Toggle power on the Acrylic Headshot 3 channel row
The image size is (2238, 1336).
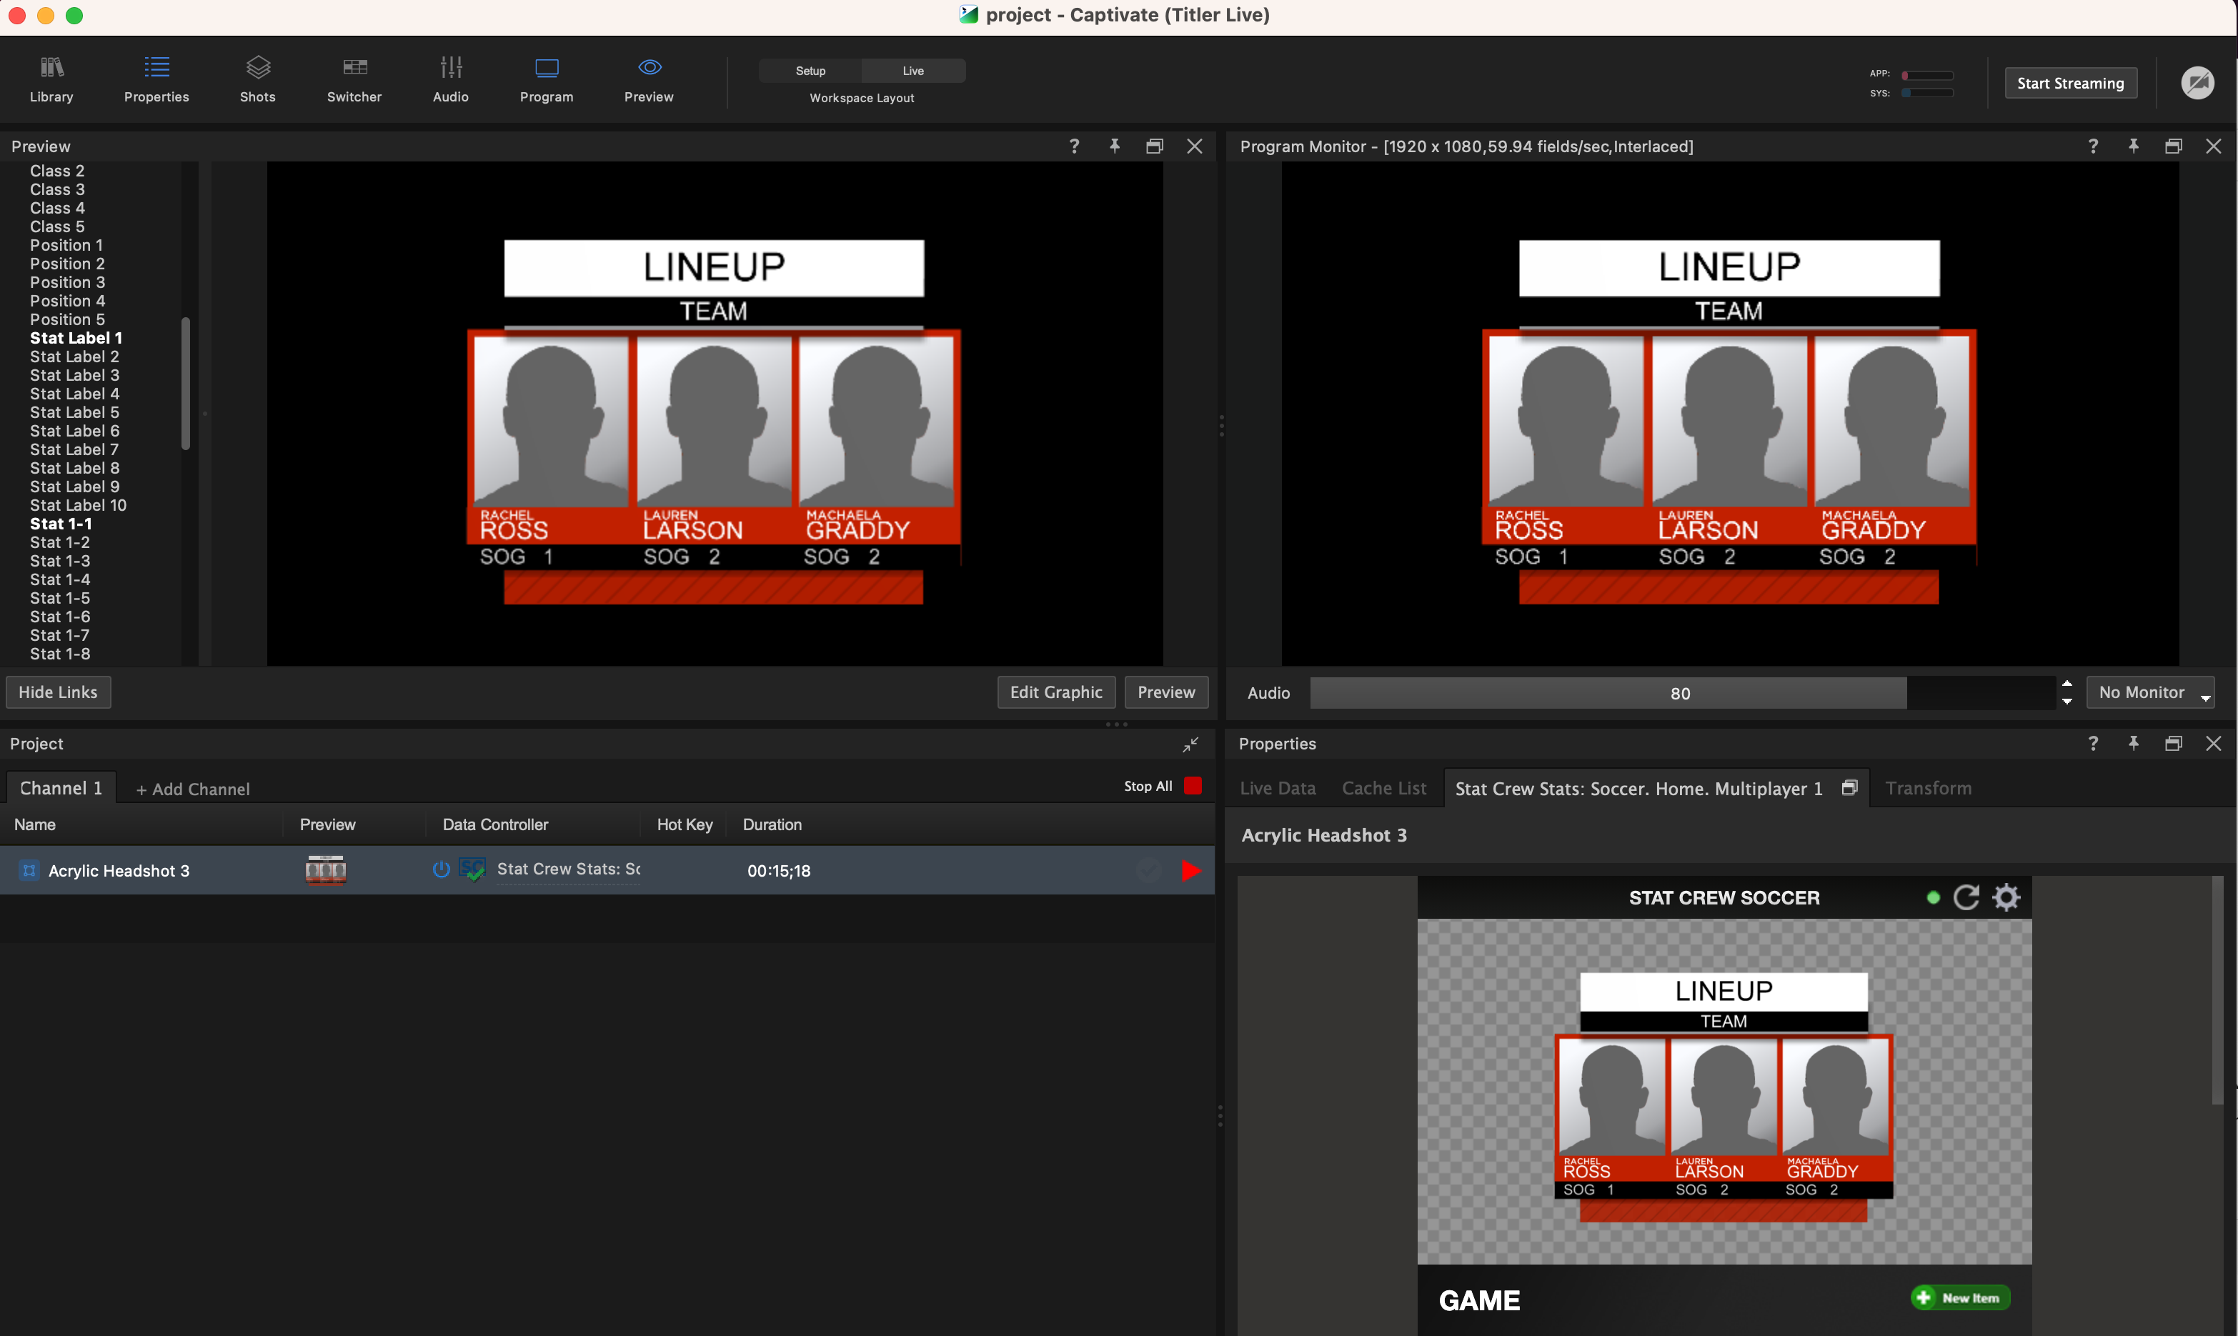coord(440,869)
